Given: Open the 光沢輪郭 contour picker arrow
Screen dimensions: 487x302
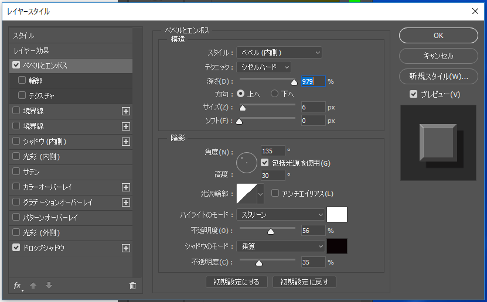Looking at the screenshot, I should [261, 194].
